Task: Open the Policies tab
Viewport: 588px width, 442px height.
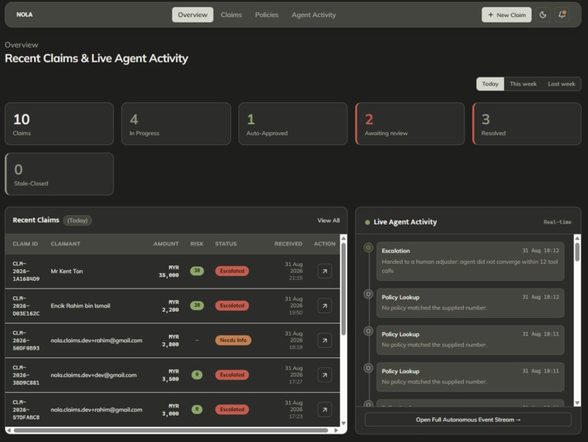Action: pos(267,15)
